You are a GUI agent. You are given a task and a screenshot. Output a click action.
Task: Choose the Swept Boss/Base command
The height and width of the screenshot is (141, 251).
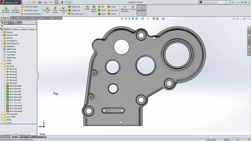click(29, 7)
